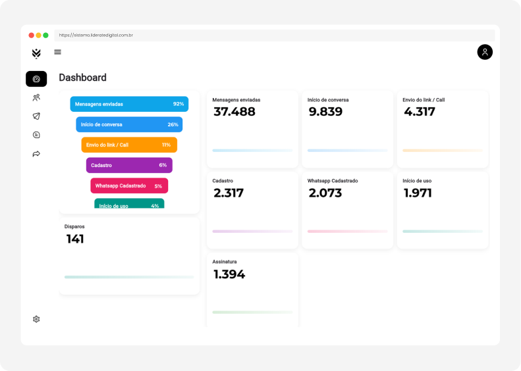Click the forward share arrow icon
The height and width of the screenshot is (371, 521).
tap(36, 154)
